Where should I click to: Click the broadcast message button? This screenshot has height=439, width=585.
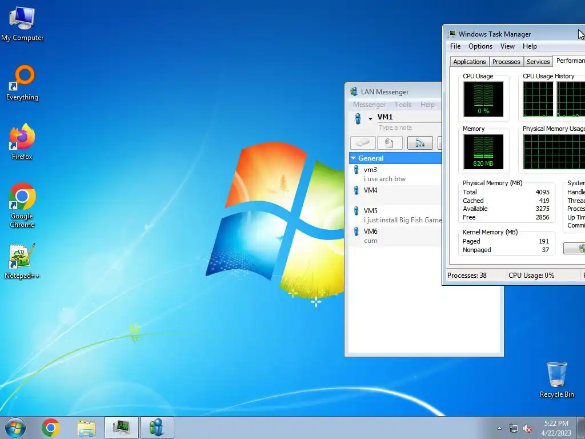[420, 142]
